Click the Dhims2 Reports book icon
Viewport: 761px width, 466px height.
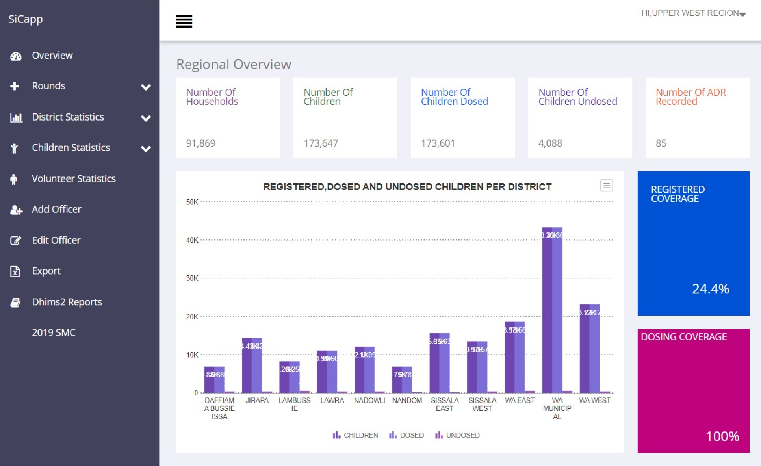(x=15, y=302)
